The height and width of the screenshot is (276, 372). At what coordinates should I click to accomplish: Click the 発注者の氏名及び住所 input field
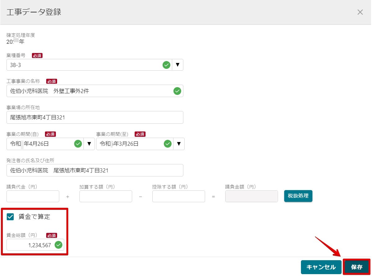95,170
